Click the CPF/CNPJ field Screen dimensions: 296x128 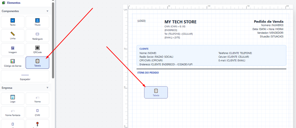click(x=151, y=61)
